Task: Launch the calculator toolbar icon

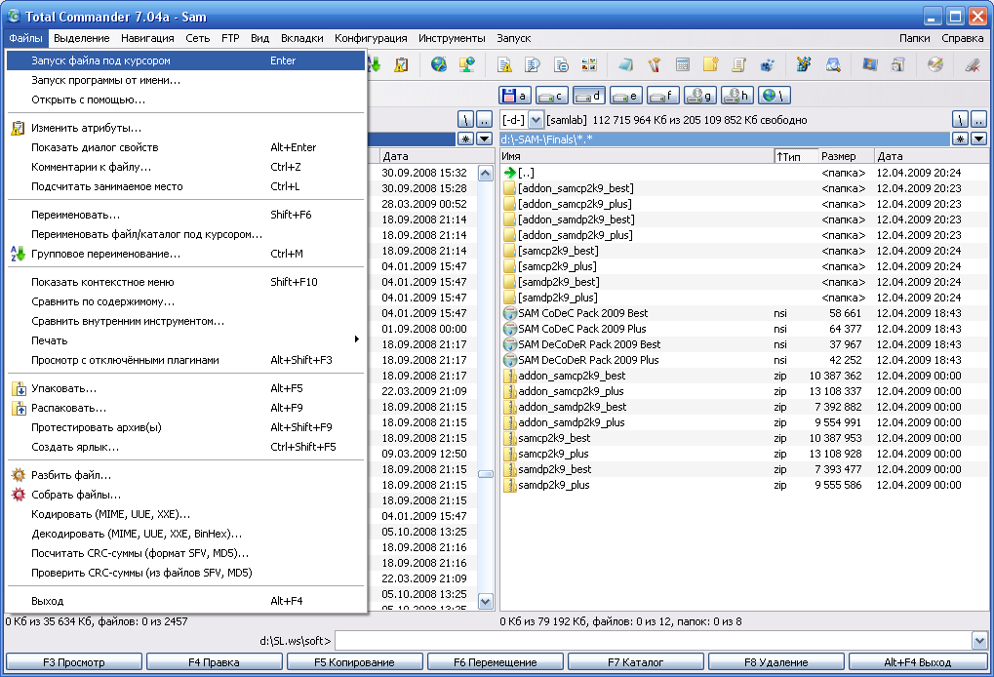Action: (x=683, y=64)
